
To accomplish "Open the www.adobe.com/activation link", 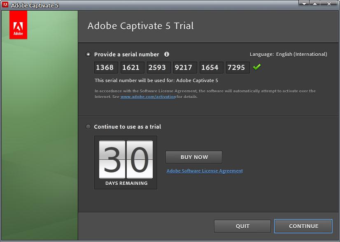I will pos(149,97).
